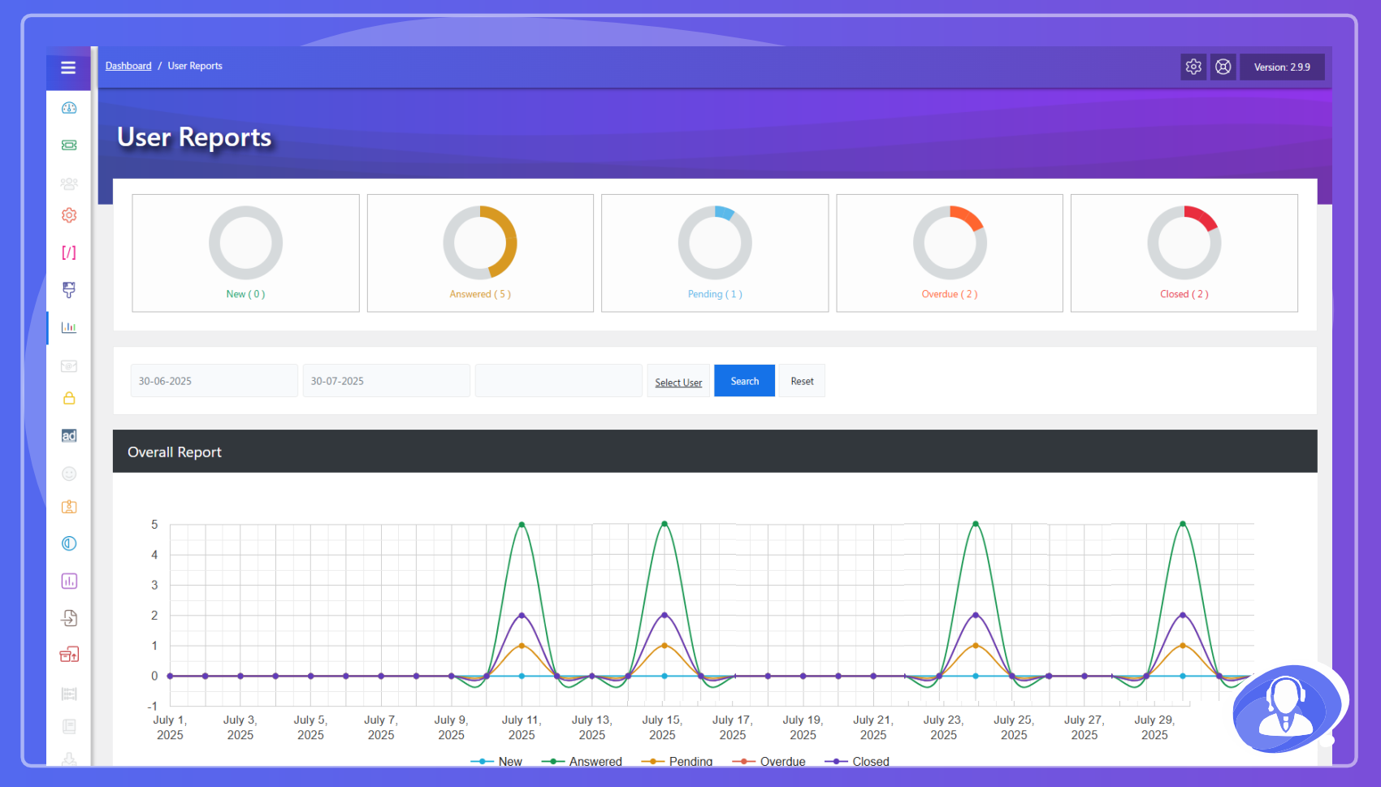This screenshot has height=787, width=1381.
Task: Click the empty user input field
Action: pyautogui.click(x=559, y=381)
